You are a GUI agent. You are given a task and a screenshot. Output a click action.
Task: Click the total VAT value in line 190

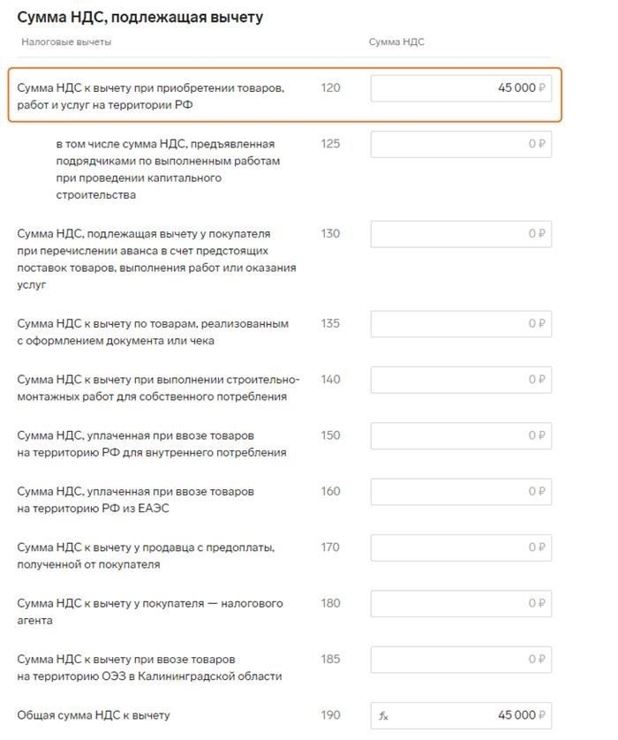(x=516, y=715)
